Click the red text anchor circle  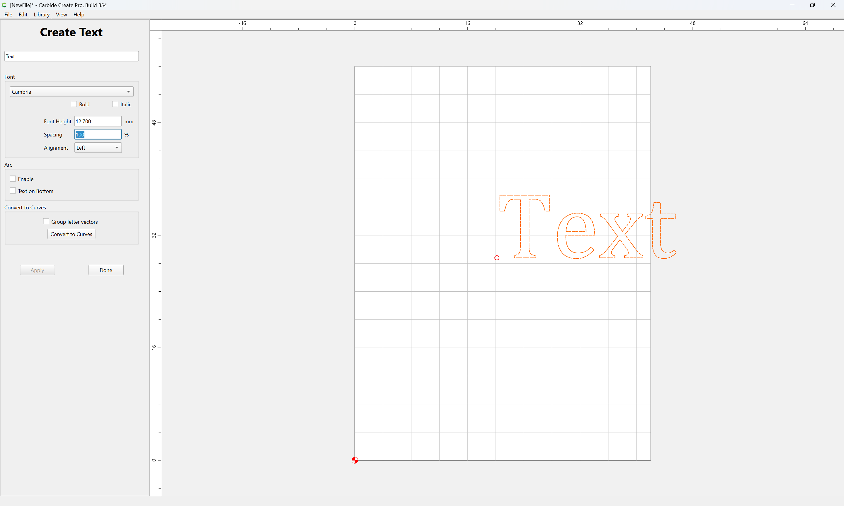[x=497, y=258]
